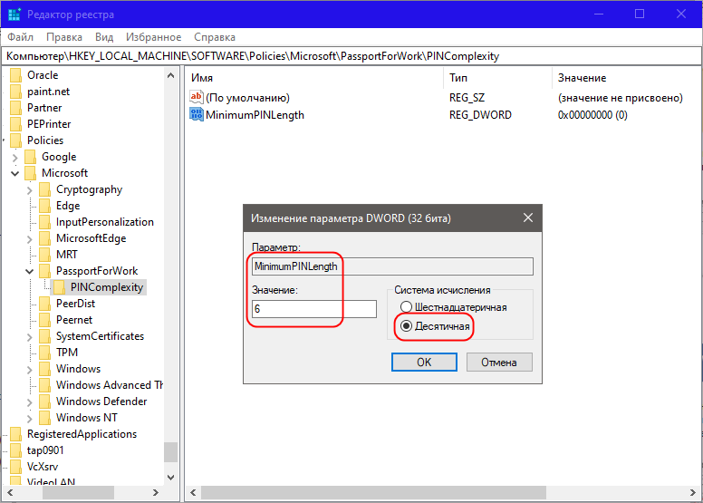This screenshot has height=503, width=703.
Task: Open the Избранное menu
Action: [x=154, y=37]
